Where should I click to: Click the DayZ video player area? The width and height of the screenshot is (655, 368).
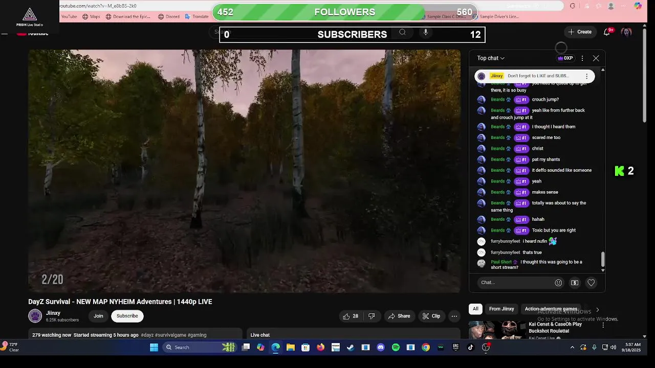pyautogui.click(x=244, y=171)
